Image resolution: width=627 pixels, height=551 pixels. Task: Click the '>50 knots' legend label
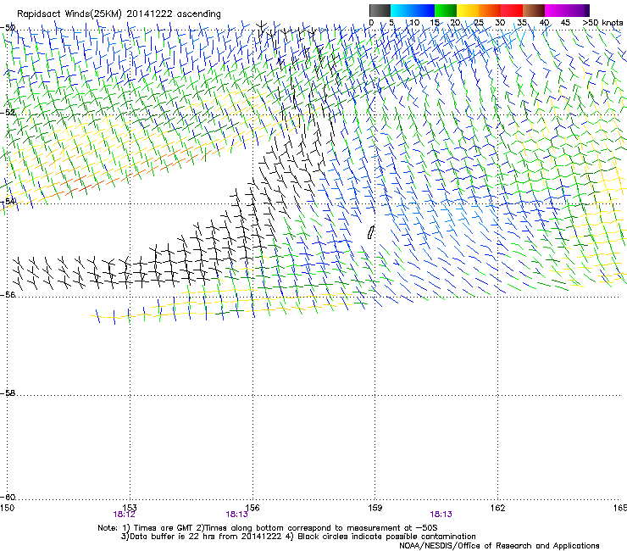[x=602, y=23]
